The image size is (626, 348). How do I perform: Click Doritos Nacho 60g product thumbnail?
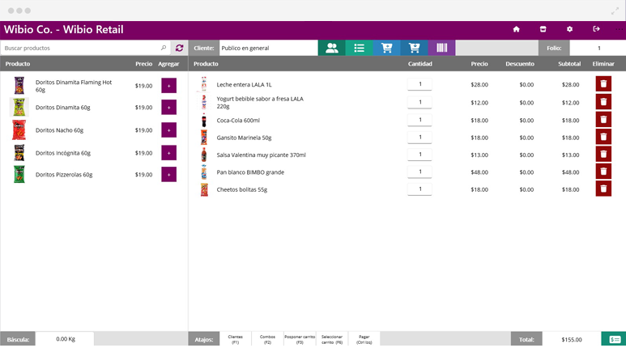(x=19, y=130)
